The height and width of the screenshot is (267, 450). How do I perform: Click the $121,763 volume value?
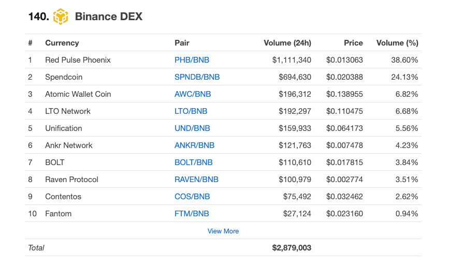coord(295,145)
